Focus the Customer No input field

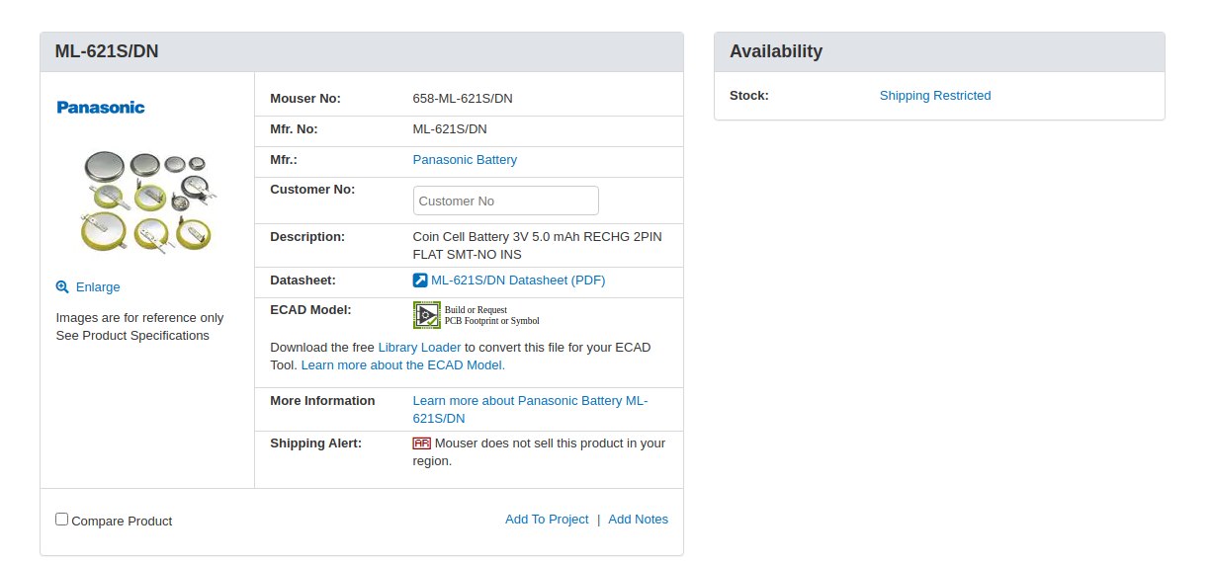pyautogui.click(x=505, y=201)
